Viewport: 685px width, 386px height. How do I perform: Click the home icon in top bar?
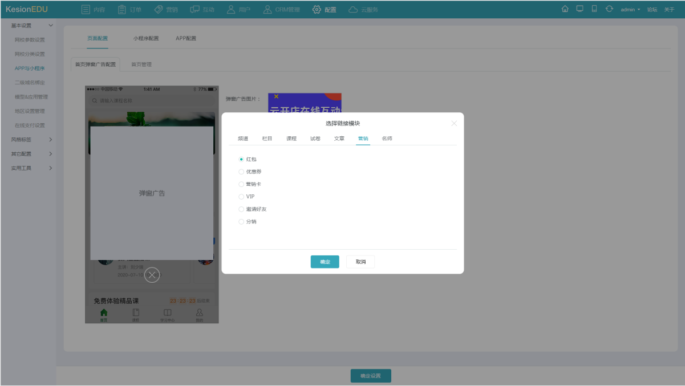point(565,9)
